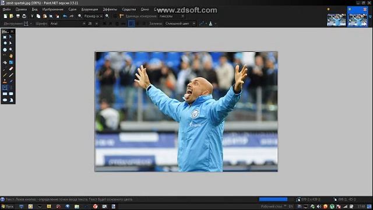The width and height of the screenshot is (373, 210).
Task: Select the Zoom magnifier tool in Tools window
Action: point(11,50)
